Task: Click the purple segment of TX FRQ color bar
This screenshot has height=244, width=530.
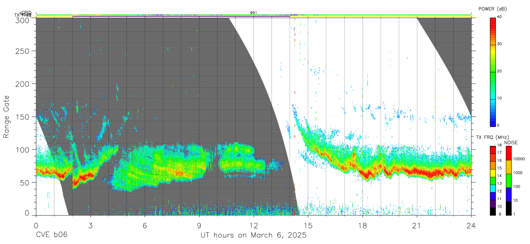Action: point(492,203)
